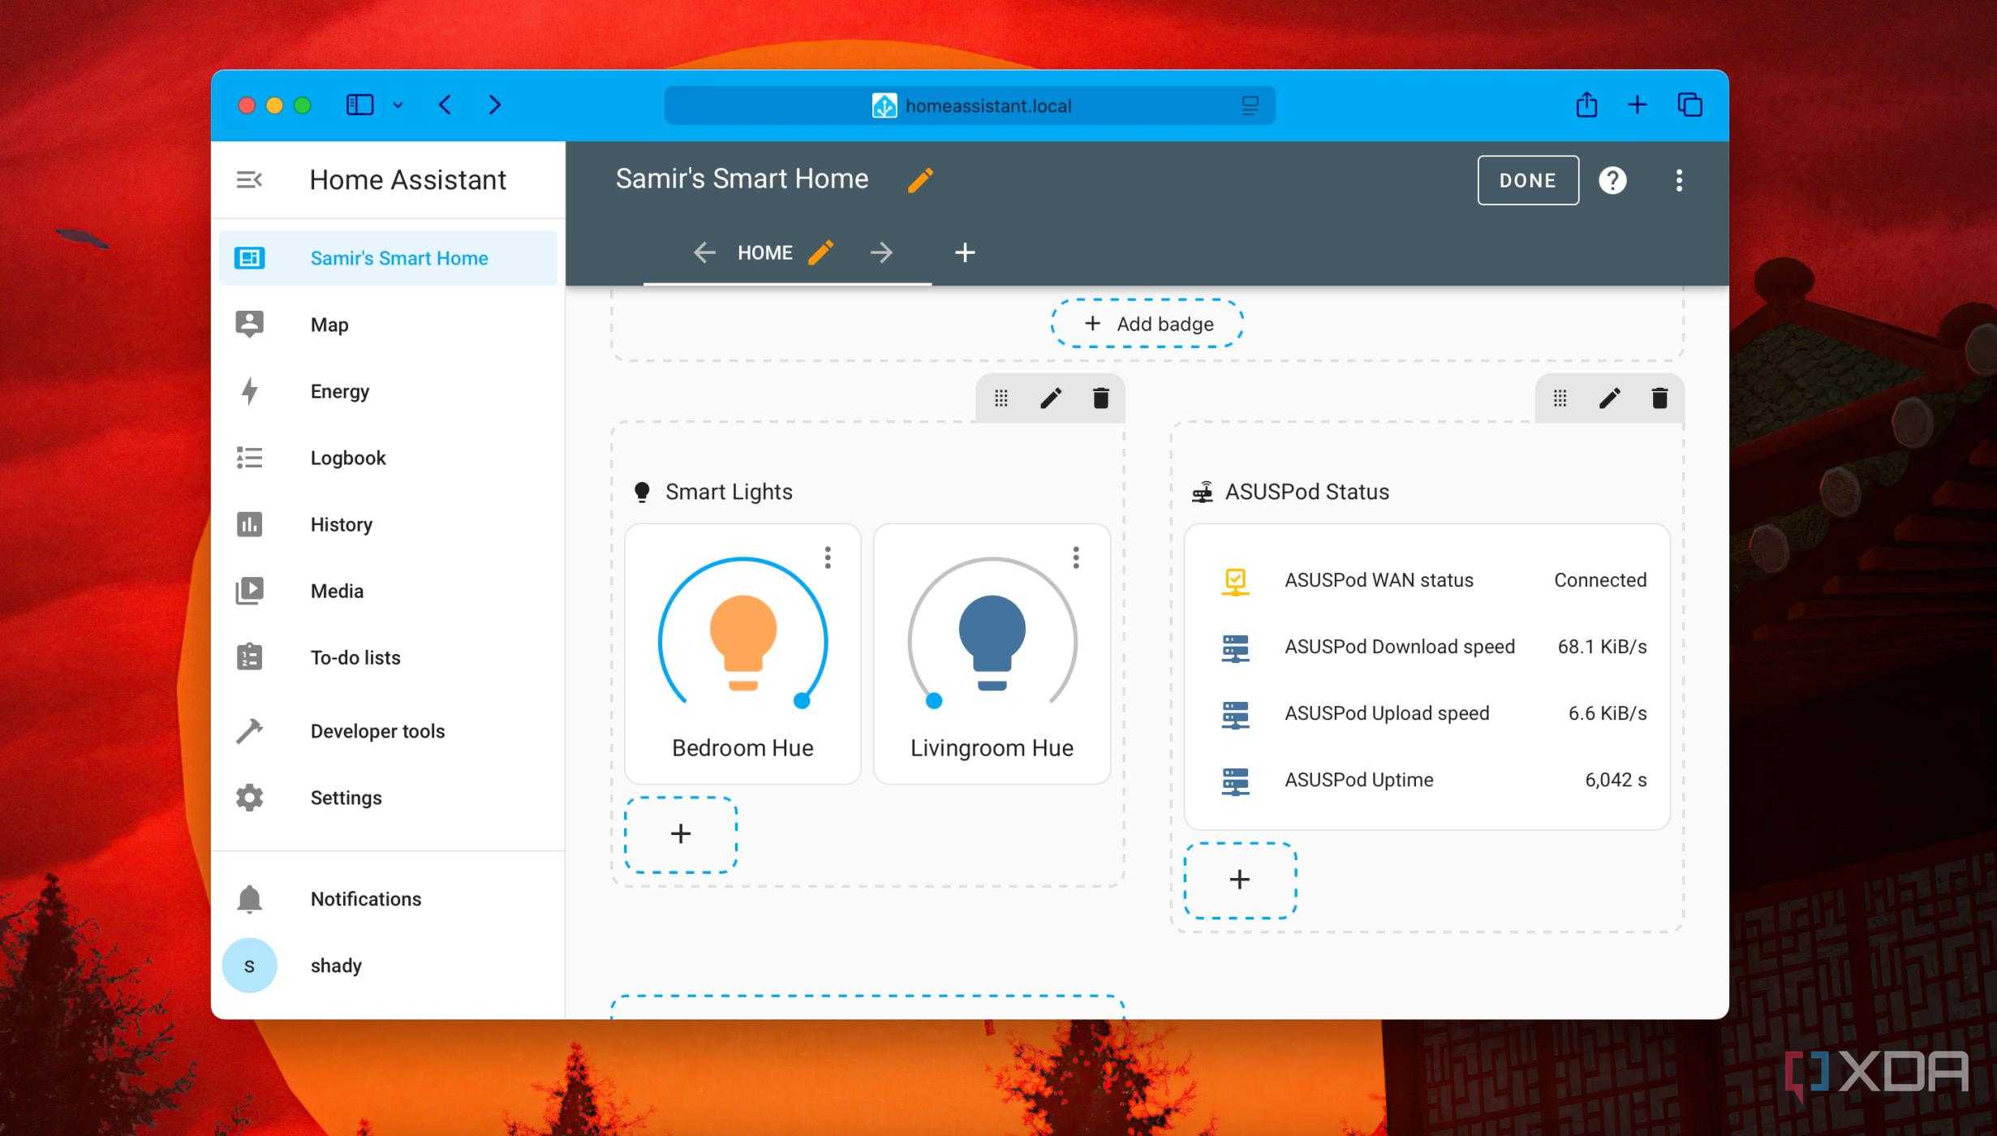Click the Map sidebar icon
Image resolution: width=1997 pixels, height=1136 pixels.
point(249,325)
